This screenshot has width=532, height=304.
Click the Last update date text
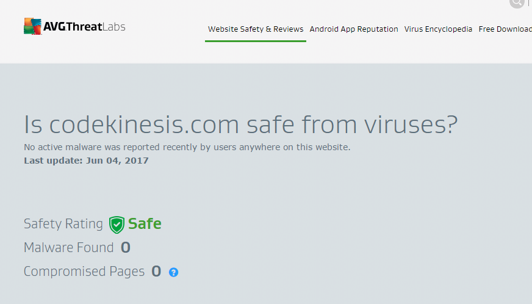pyautogui.click(x=86, y=161)
